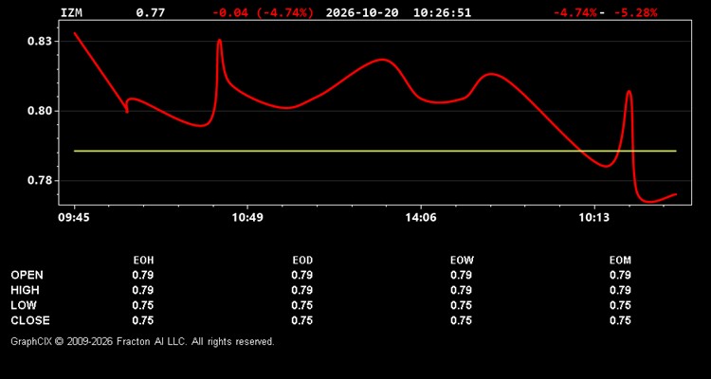Click the 10:26:51 timestamp
Screen dimensions: 711x379
tap(442, 12)
